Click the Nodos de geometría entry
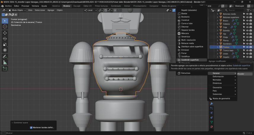 221,98
